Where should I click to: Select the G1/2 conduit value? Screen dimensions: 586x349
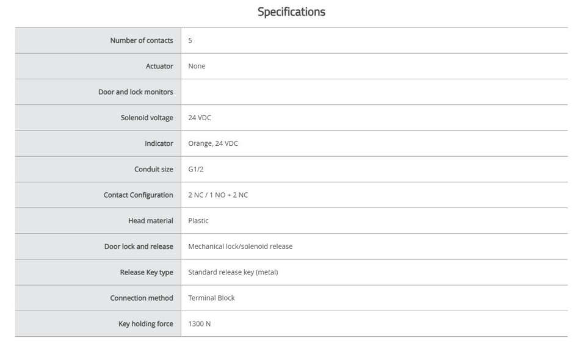tap(196, 169)
